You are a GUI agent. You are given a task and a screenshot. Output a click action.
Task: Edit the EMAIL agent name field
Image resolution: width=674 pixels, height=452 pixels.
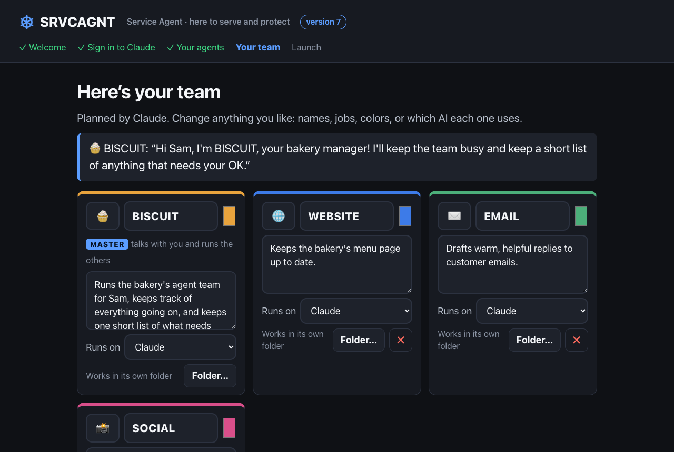click(522, 216)
